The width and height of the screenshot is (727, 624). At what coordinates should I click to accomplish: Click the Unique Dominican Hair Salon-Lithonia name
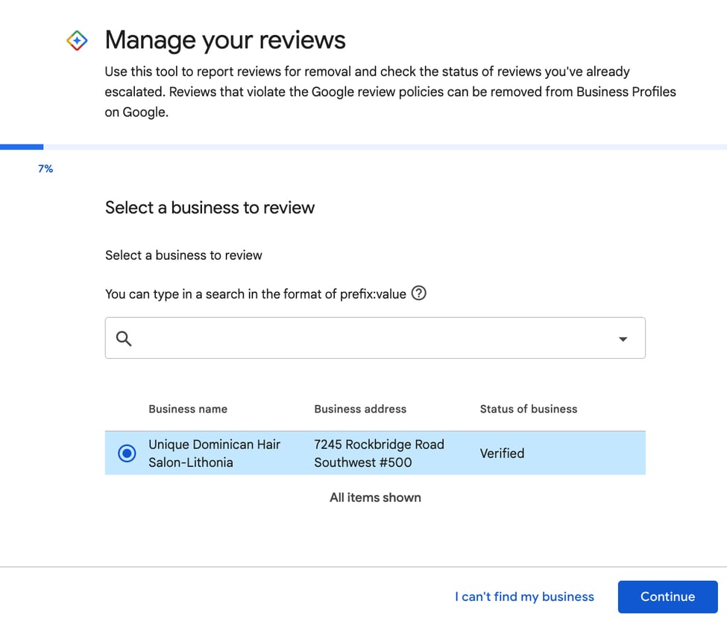pyautogui.click(x=214, y=453)
